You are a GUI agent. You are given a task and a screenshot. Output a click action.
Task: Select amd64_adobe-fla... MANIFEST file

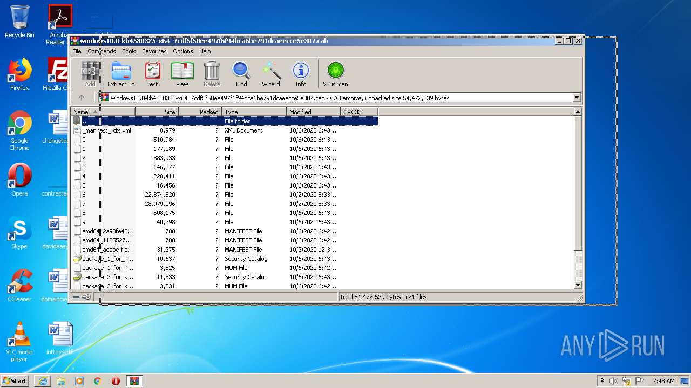(x=225, y=250)
